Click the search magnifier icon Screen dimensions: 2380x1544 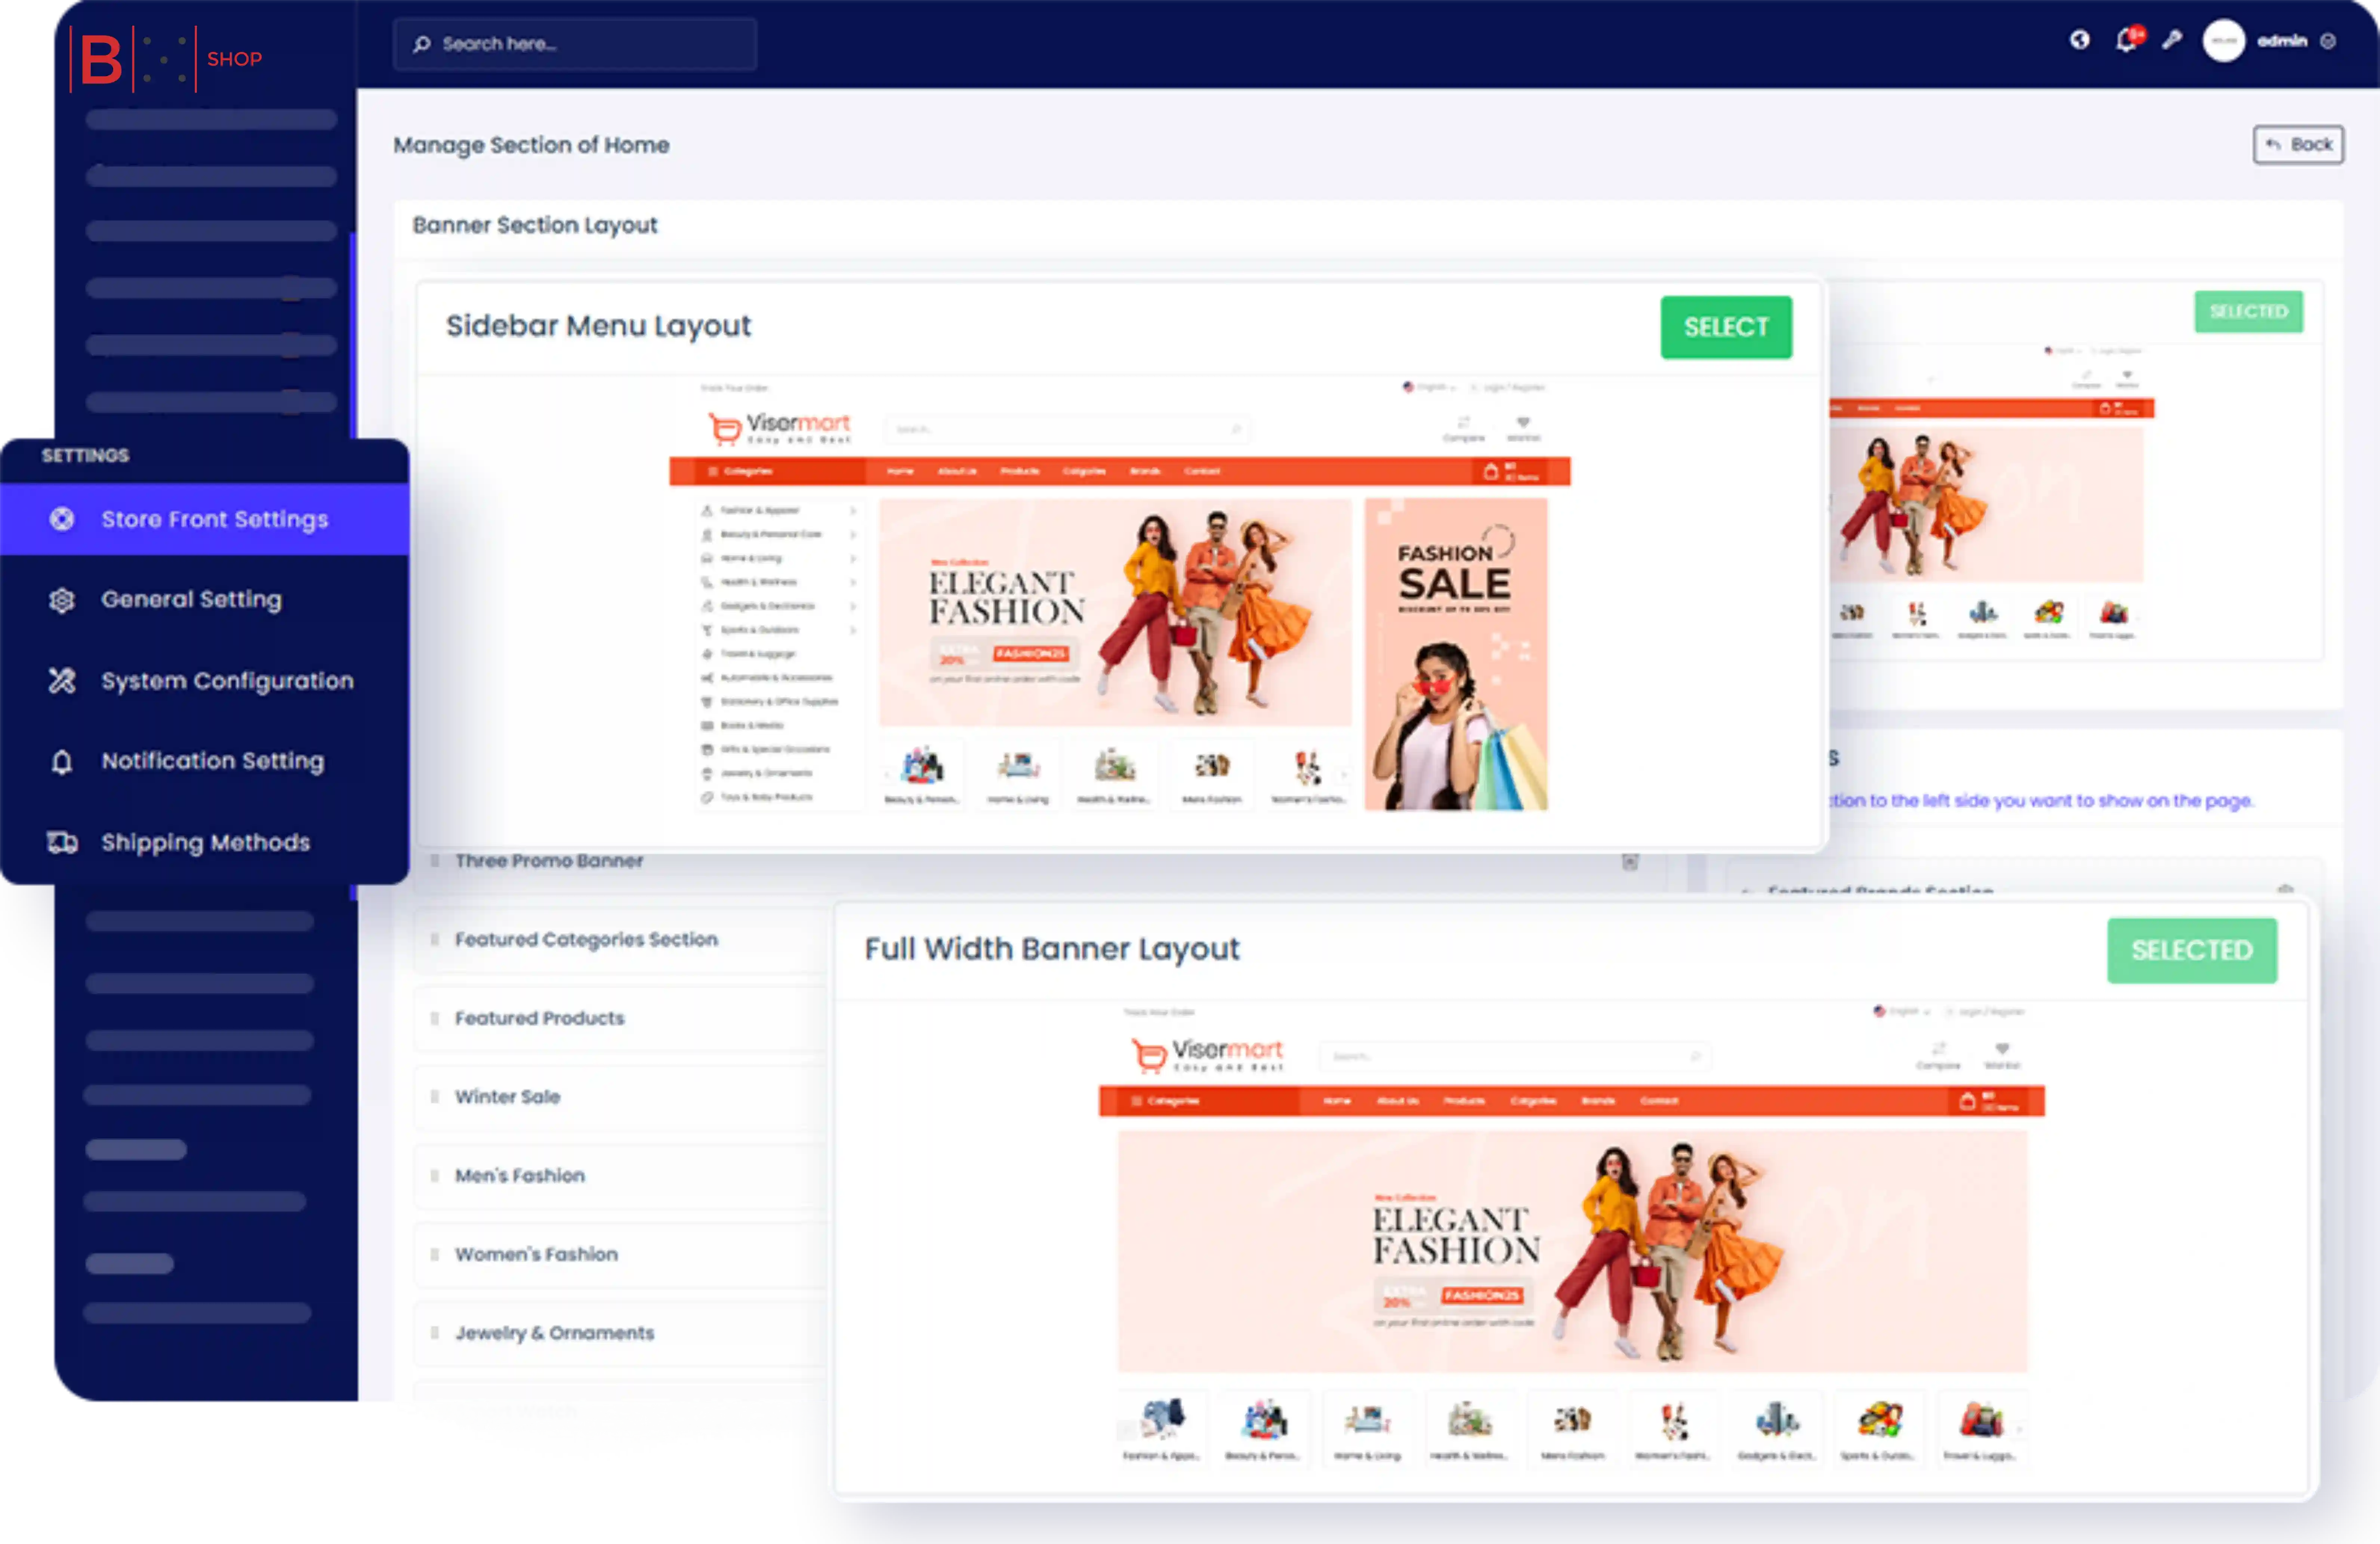(x=422, y=44)
